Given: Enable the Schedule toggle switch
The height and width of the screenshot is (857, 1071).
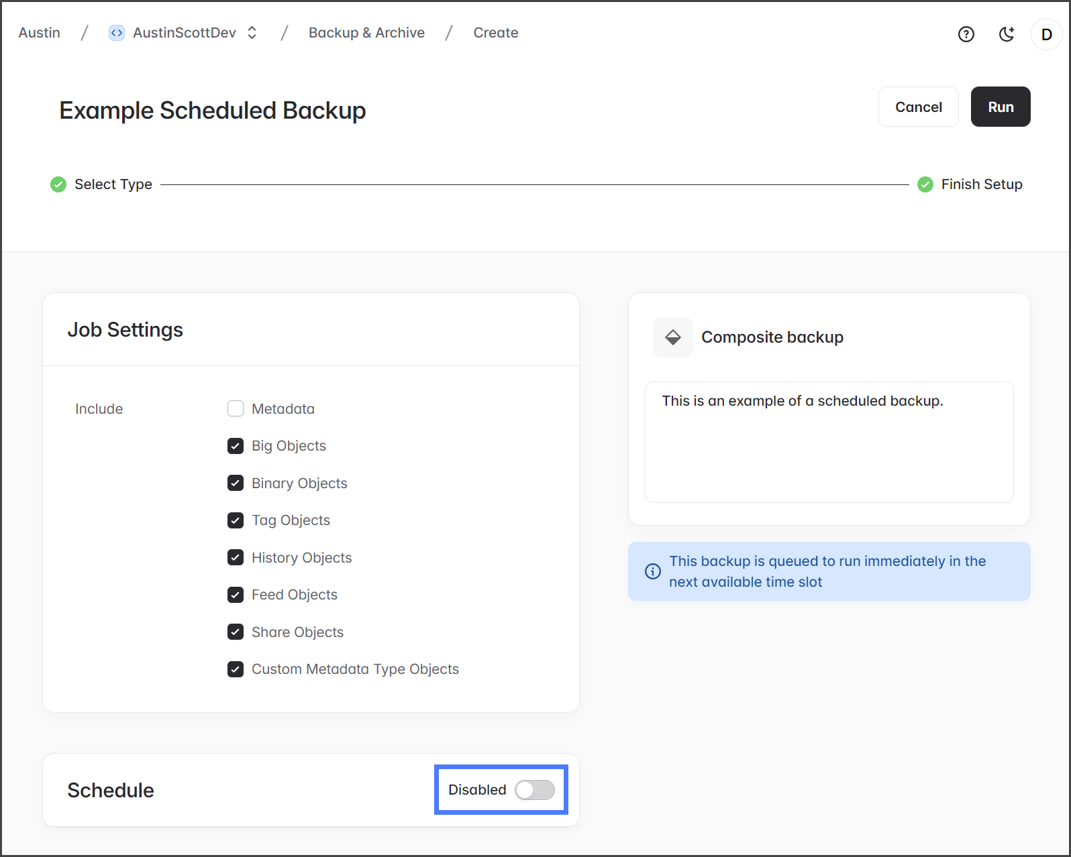Looking at the screenshot, I should (x=534, y=790).
